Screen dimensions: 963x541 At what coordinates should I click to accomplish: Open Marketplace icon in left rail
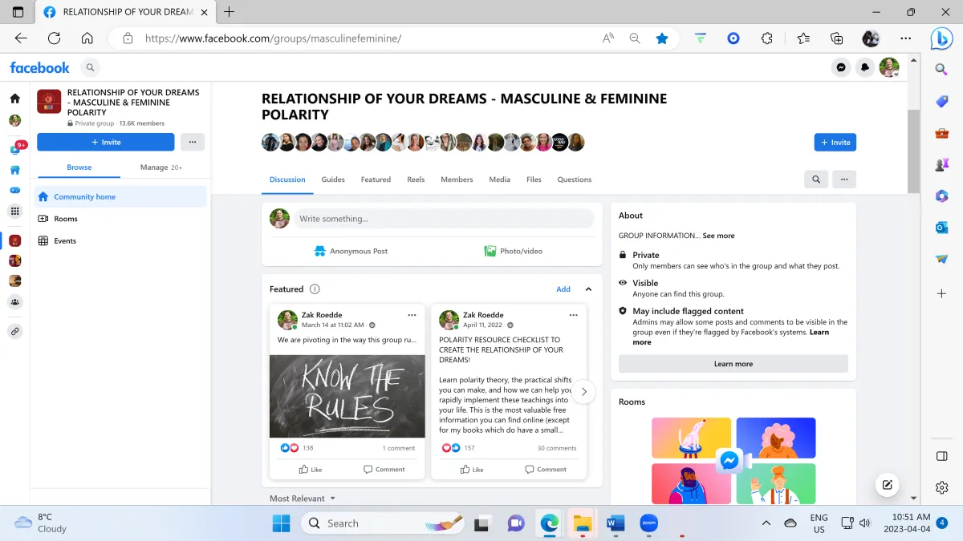(x=14, y=170)
